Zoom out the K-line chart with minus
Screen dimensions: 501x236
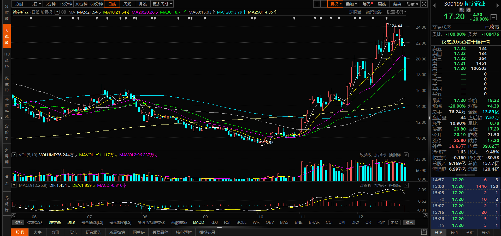pos(324,4)
